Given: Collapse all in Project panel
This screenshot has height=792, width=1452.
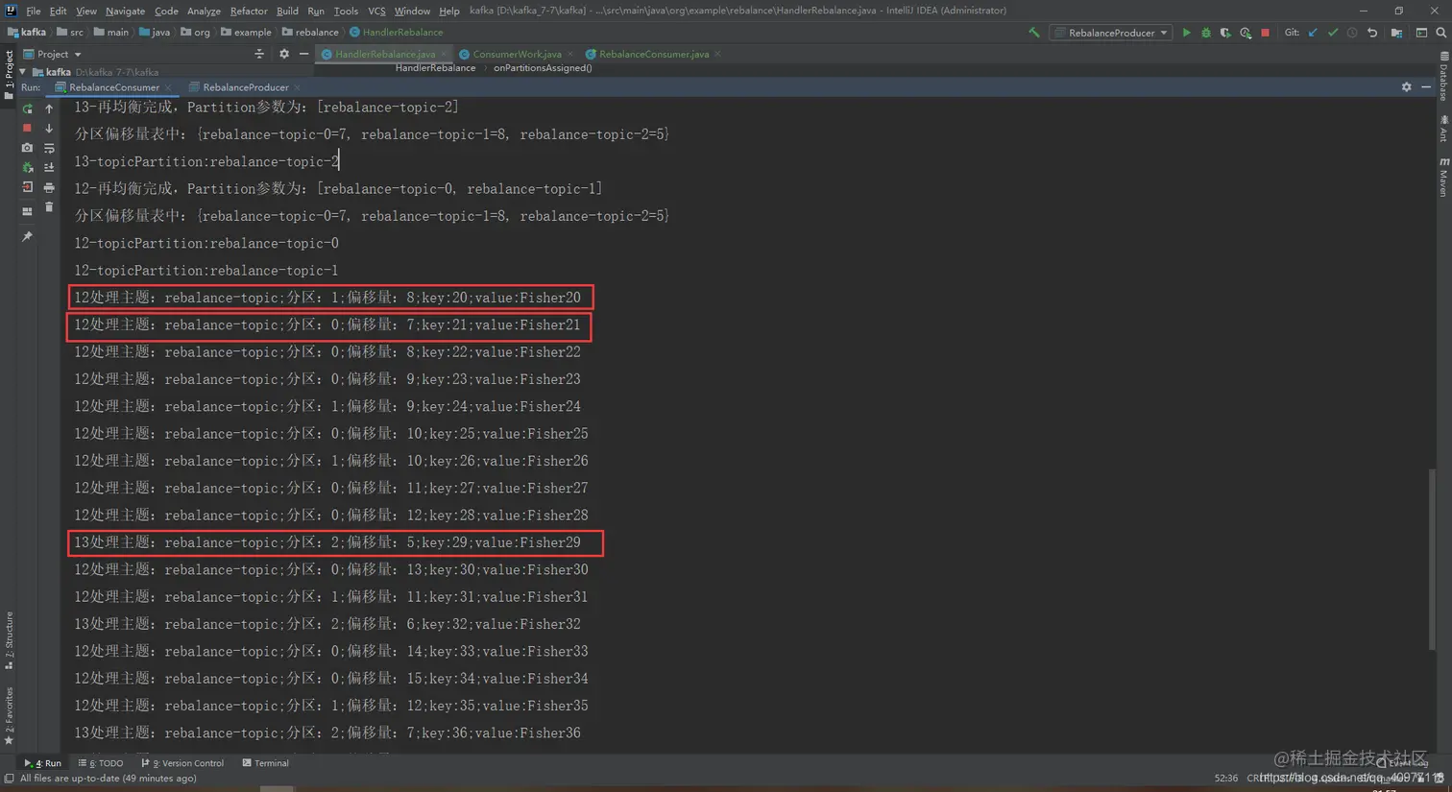Looking at the screenshot, I should (259, 55).
